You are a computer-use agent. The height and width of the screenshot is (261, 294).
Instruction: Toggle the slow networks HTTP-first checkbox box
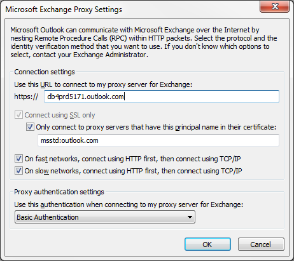point(18,171)
